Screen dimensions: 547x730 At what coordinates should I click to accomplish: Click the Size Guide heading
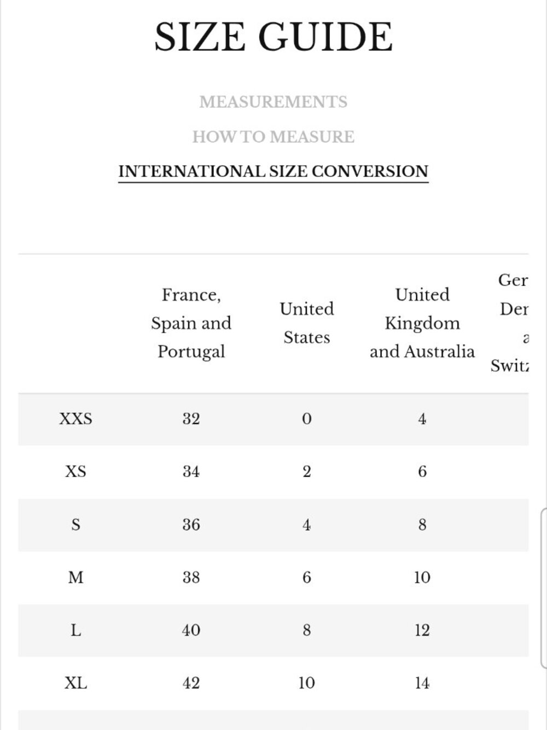click(x=273, y=37)
